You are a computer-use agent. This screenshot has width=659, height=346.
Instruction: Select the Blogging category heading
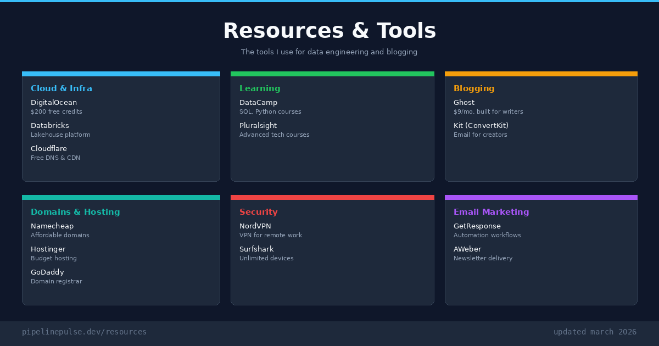click(x=474, y=88)
